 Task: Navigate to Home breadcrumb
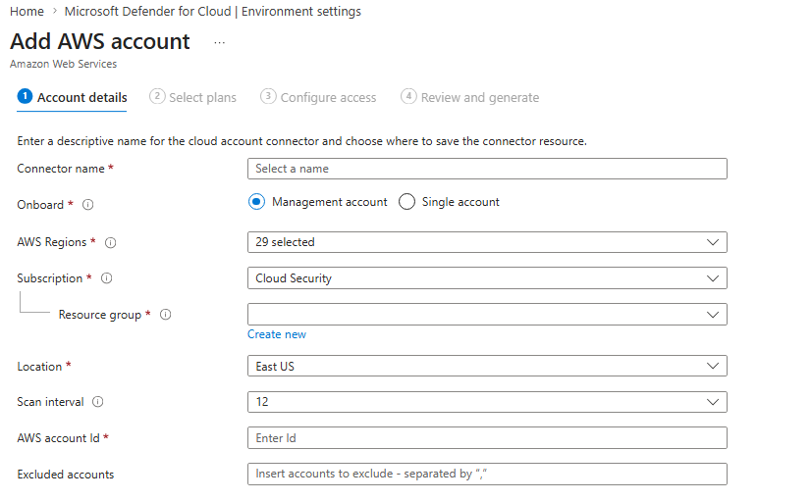pyautogui.click(x=27, y=12)
